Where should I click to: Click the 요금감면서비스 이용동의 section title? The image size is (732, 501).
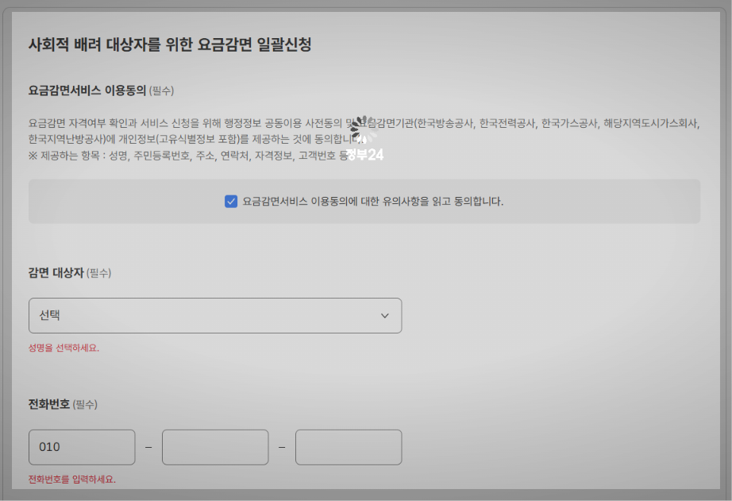[x=87, y=90]
